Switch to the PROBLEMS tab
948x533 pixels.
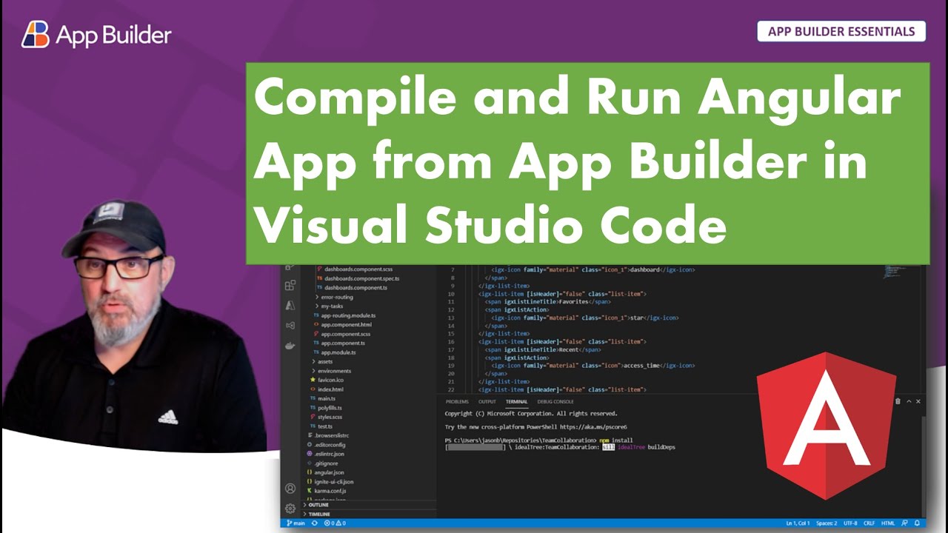tap(457, 402)
